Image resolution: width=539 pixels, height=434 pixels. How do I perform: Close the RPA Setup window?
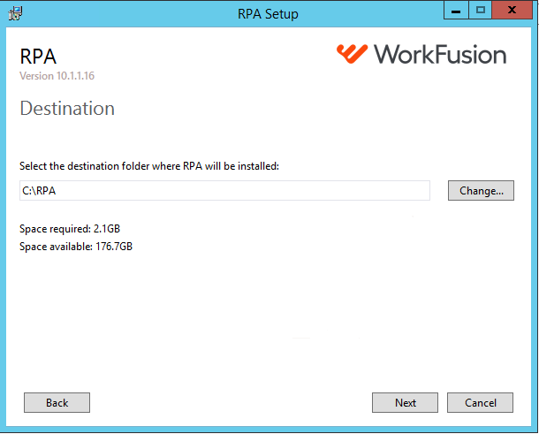512,11
